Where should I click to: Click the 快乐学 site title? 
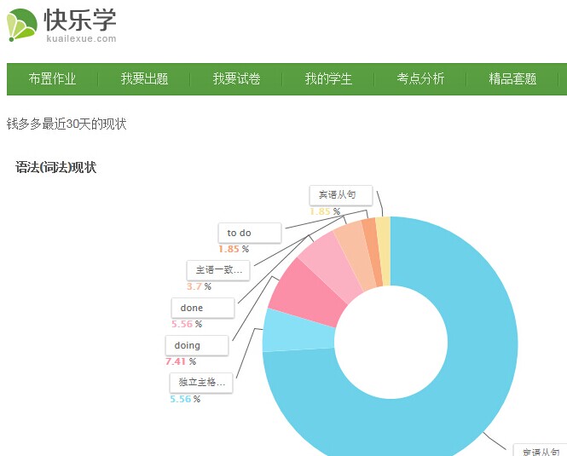coord(81,19)
